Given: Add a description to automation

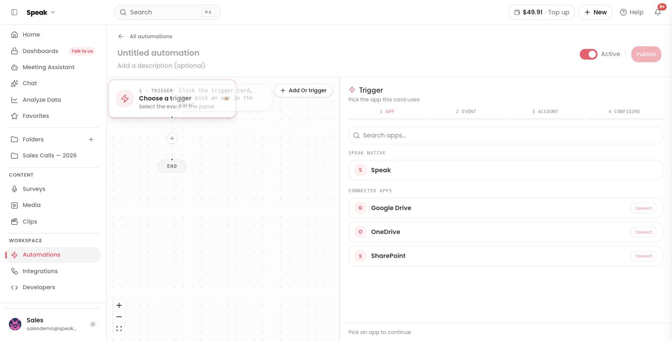Looking at the screenshot, I should pos(161,66).
